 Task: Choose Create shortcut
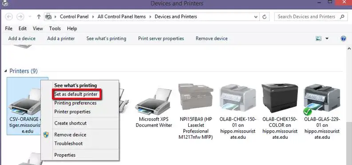point(70,123)
